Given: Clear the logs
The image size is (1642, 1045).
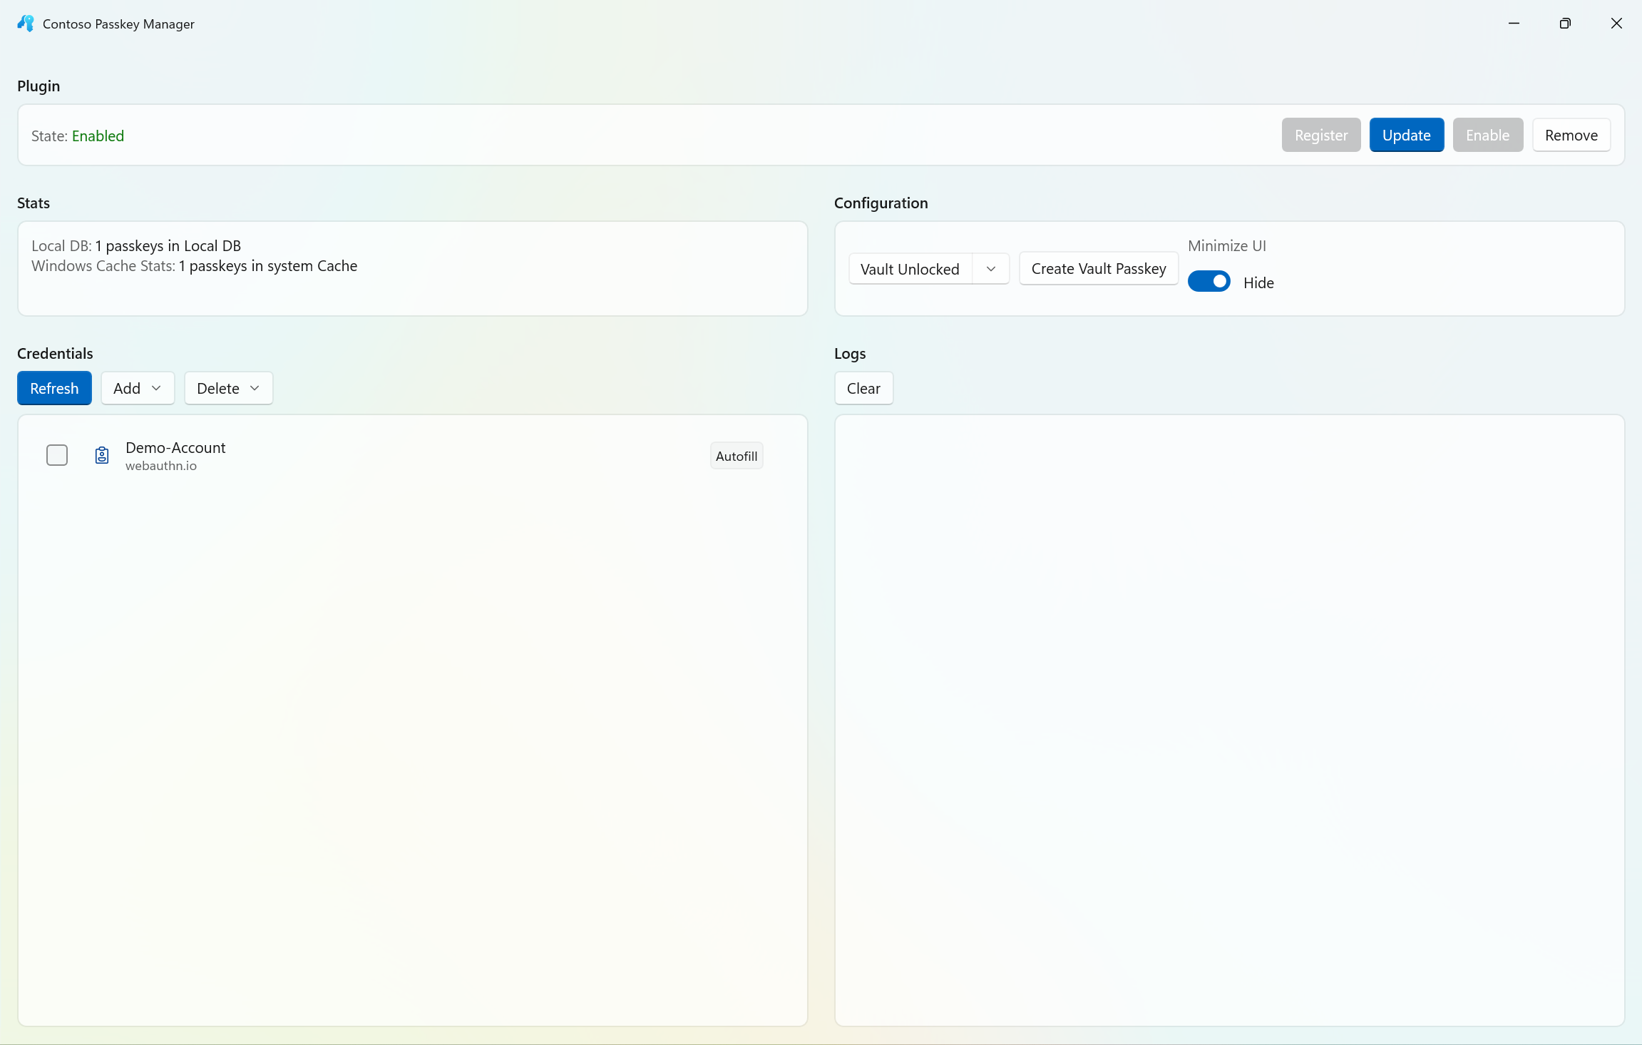Looking at the screenshot, I should [x=863, y=388].
